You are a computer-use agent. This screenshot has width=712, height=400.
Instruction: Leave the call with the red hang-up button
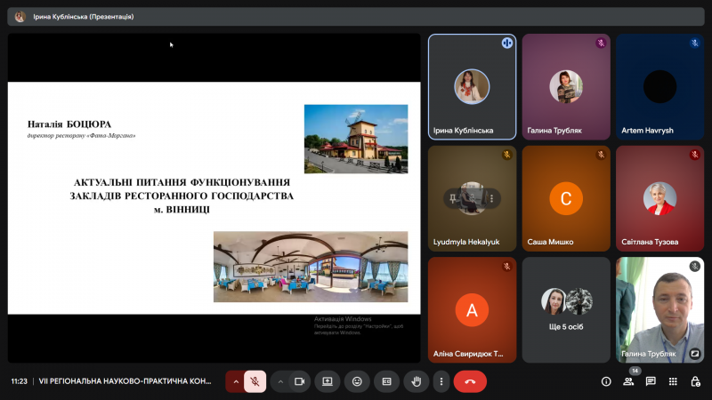[x=470, y=381]
